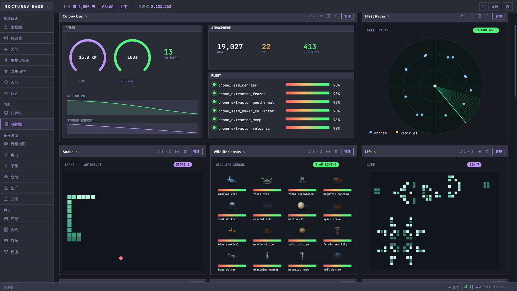Select 传感器 sensors sidebar item
Image resolution: width=517 pixels, height=291 pixels.
27,38
